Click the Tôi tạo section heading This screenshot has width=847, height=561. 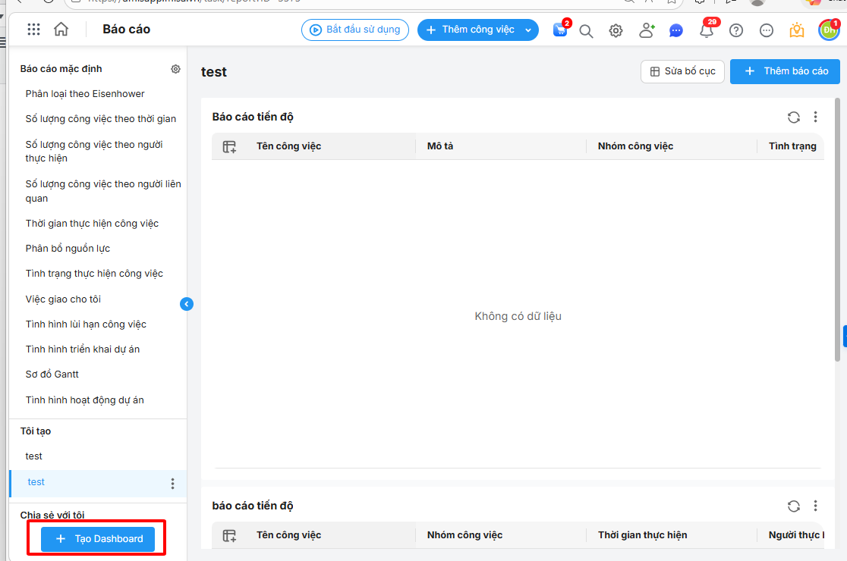tap(36, 431)
